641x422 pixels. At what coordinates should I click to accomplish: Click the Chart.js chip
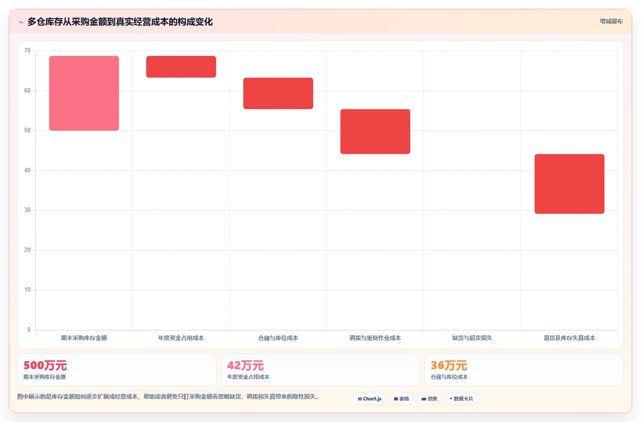[x=370, y=399]
